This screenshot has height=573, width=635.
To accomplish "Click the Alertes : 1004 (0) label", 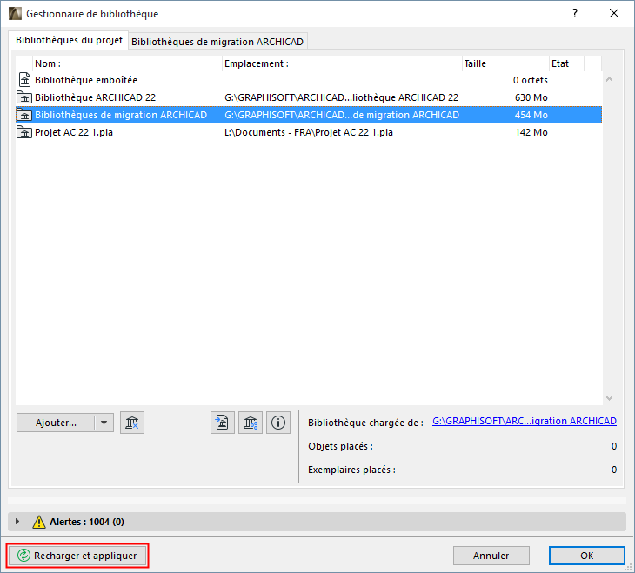I will coord(87,522).
